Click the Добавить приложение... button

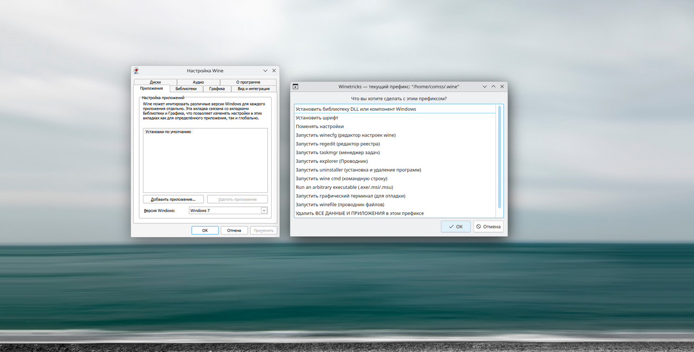click(173, 199)
